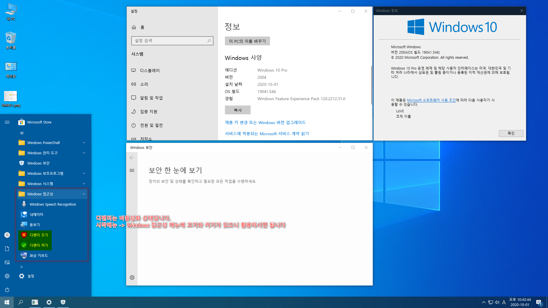Screen dimensions: 548x308
Task: Click the Defender off (디펜더 끄기) icon
Action: [x=24, y=235]
